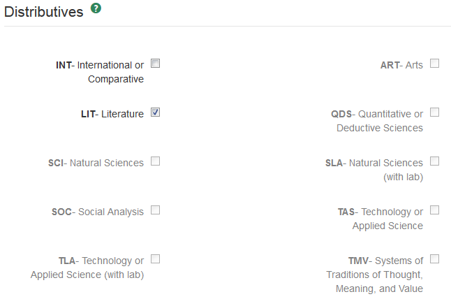Screen dimensions: 451x299
Task: Click the "QDS- Quantitative or Deductive Sciences" label
Action: (377, 121)
